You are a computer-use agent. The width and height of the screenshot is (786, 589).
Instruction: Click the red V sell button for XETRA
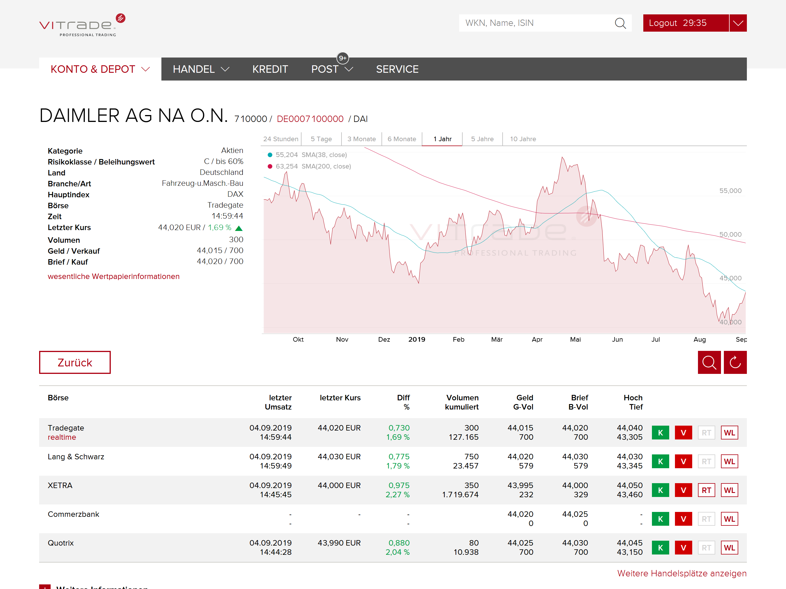point(683,490)
